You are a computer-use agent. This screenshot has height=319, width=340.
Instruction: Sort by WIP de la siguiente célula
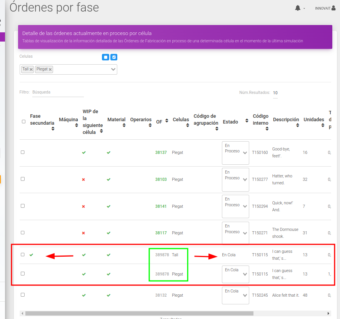(101, 131)
